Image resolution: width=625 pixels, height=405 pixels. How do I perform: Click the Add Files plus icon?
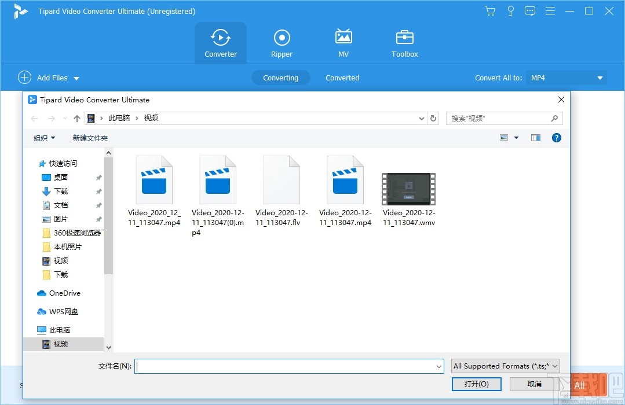[x=24, y=78]
